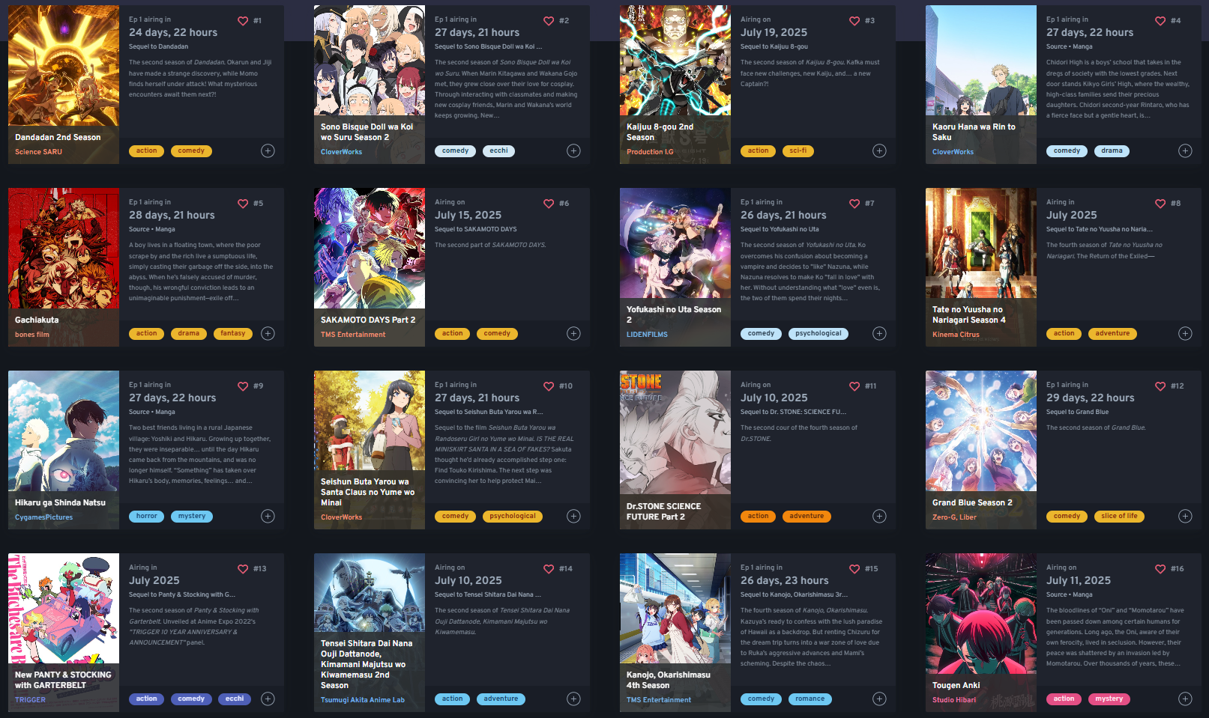The image size is (1209, 718).
Task: Heart the Dr.STONE SCIENCE FUTURE Part 2 card
Action: (x=854, y=386)
